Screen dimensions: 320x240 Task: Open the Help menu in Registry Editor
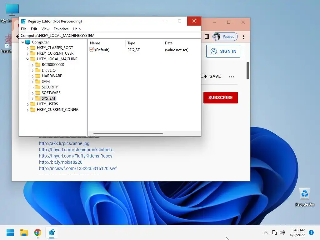[x=77, y=29]
